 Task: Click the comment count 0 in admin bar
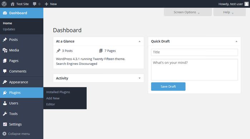[39, 4]
